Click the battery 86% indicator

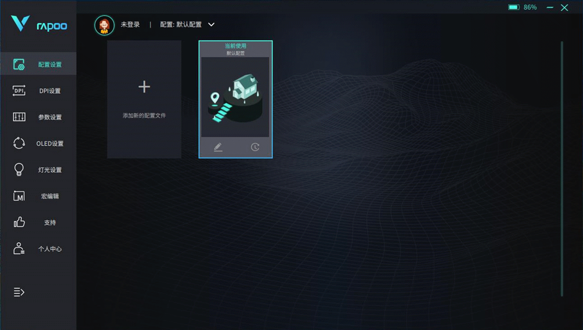click(523, 7)
